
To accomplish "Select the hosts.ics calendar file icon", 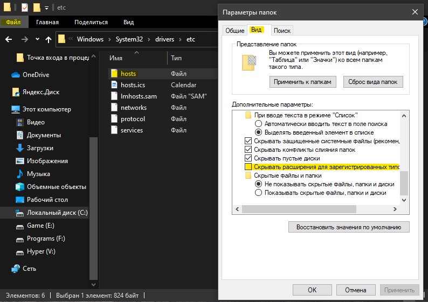I will (114, 85).
